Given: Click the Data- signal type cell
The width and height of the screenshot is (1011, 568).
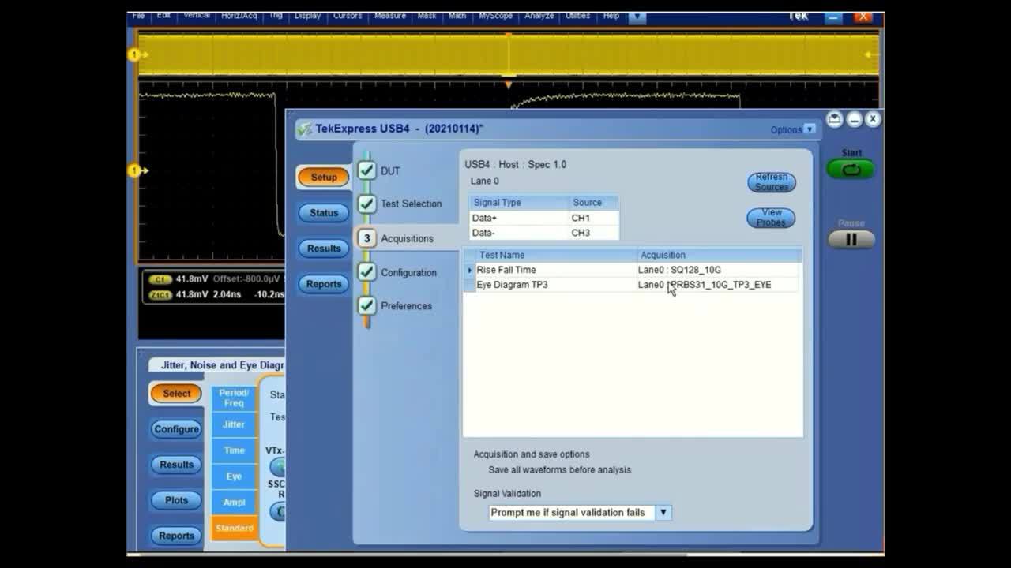Looking at the screenshot, I should (x=518, y=233).
